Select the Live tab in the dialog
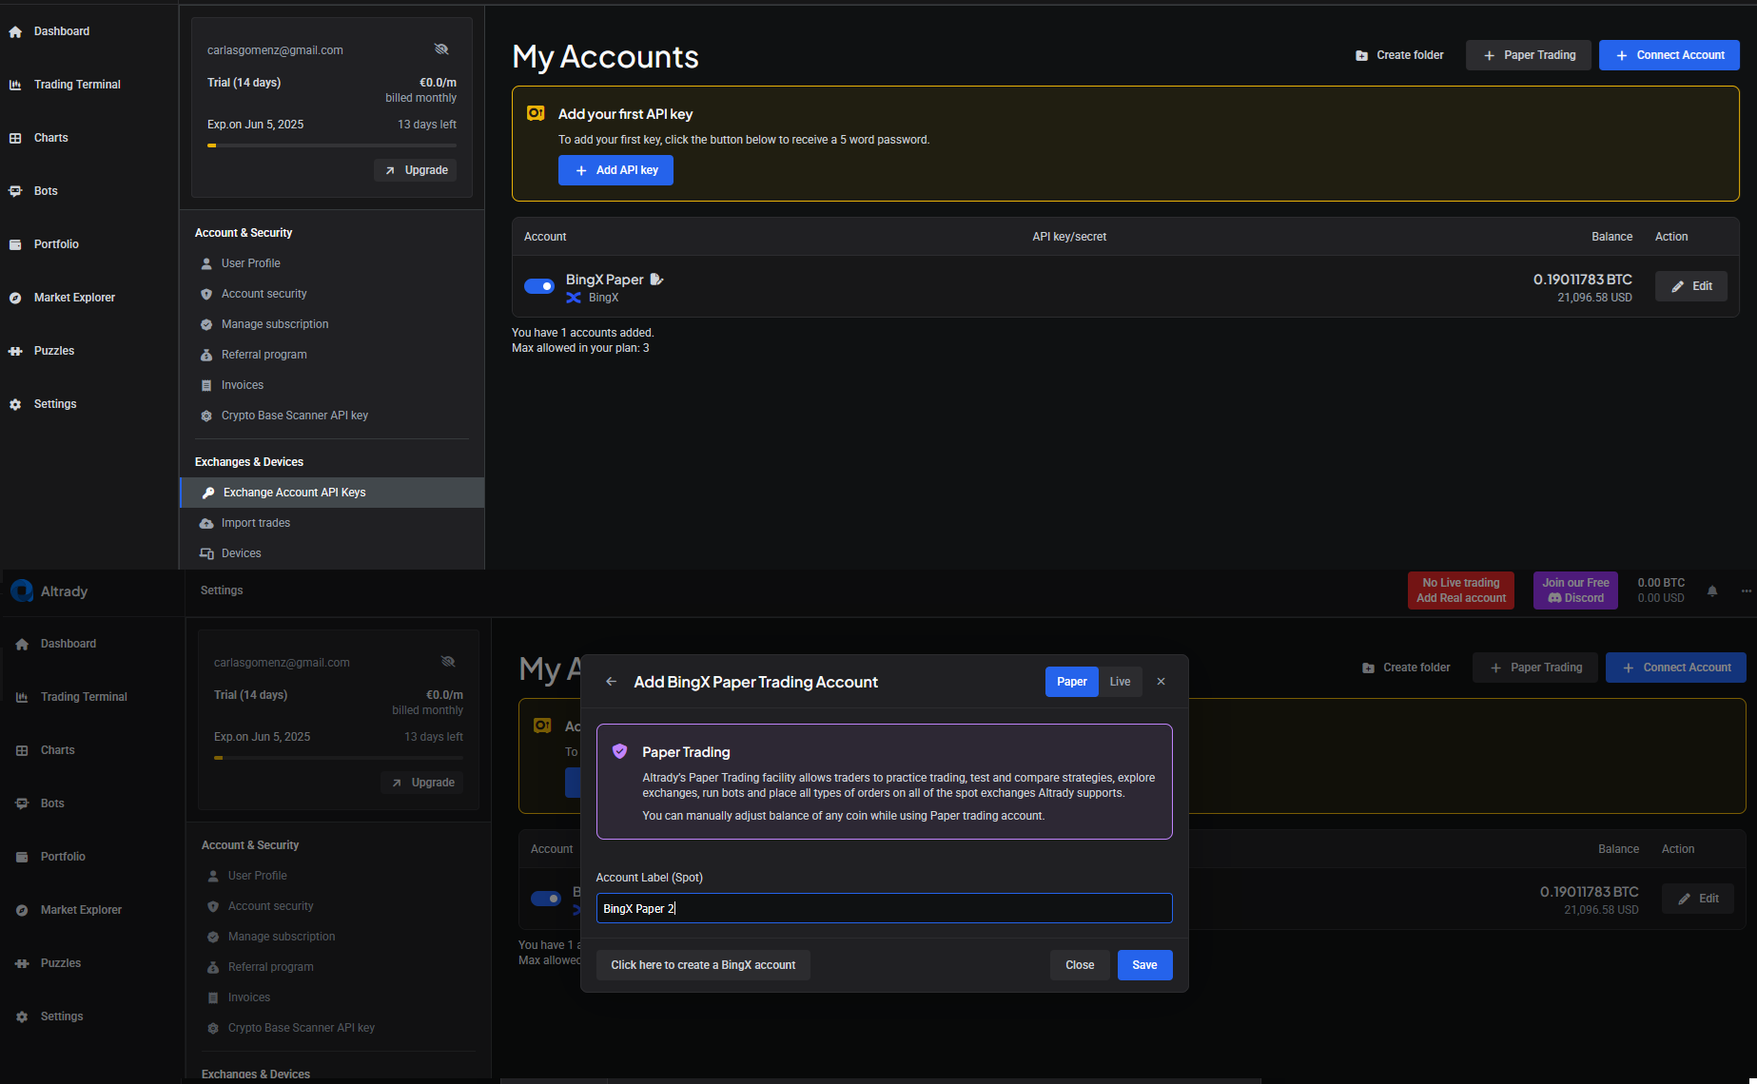The height and width of the screenshot is (1084, 1757). pos(1121,682)
